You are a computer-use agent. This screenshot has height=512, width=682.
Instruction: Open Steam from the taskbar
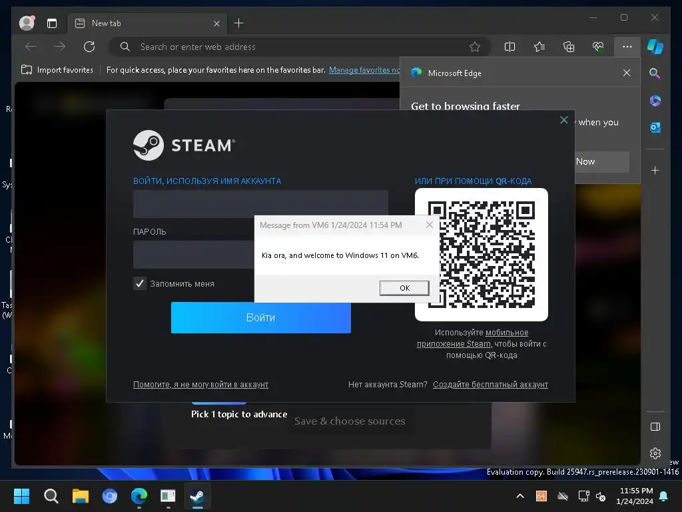tap(197, 496)
